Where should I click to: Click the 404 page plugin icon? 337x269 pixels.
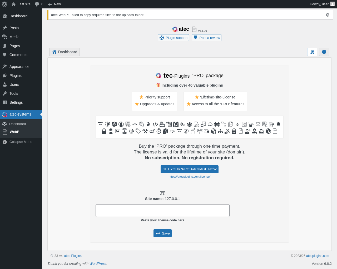pos(101,124)
